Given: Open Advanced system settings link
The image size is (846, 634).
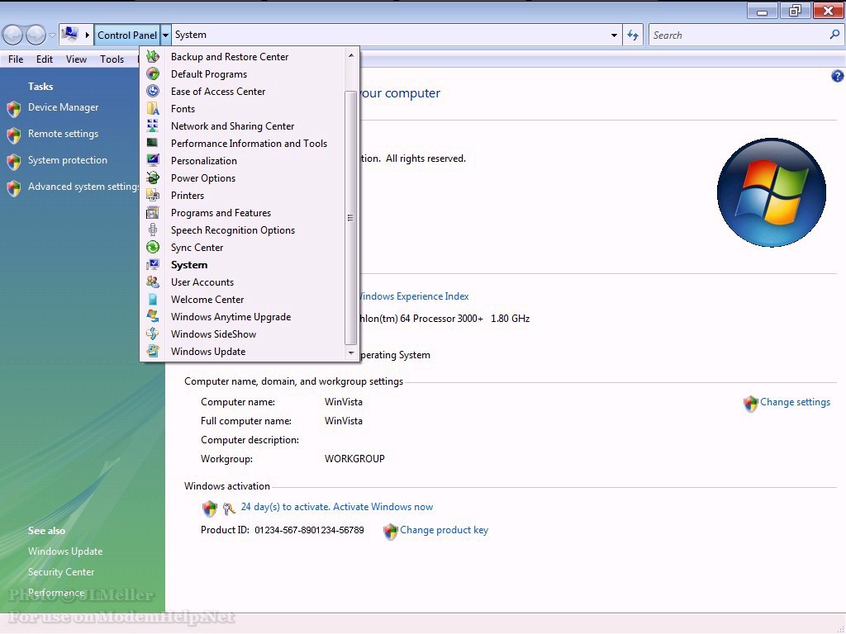Looking at the screenshot, I should click(83, 187).
